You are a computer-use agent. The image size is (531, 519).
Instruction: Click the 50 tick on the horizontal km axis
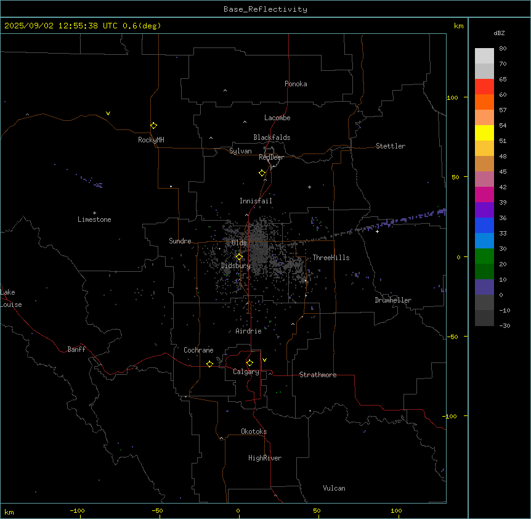317,510
